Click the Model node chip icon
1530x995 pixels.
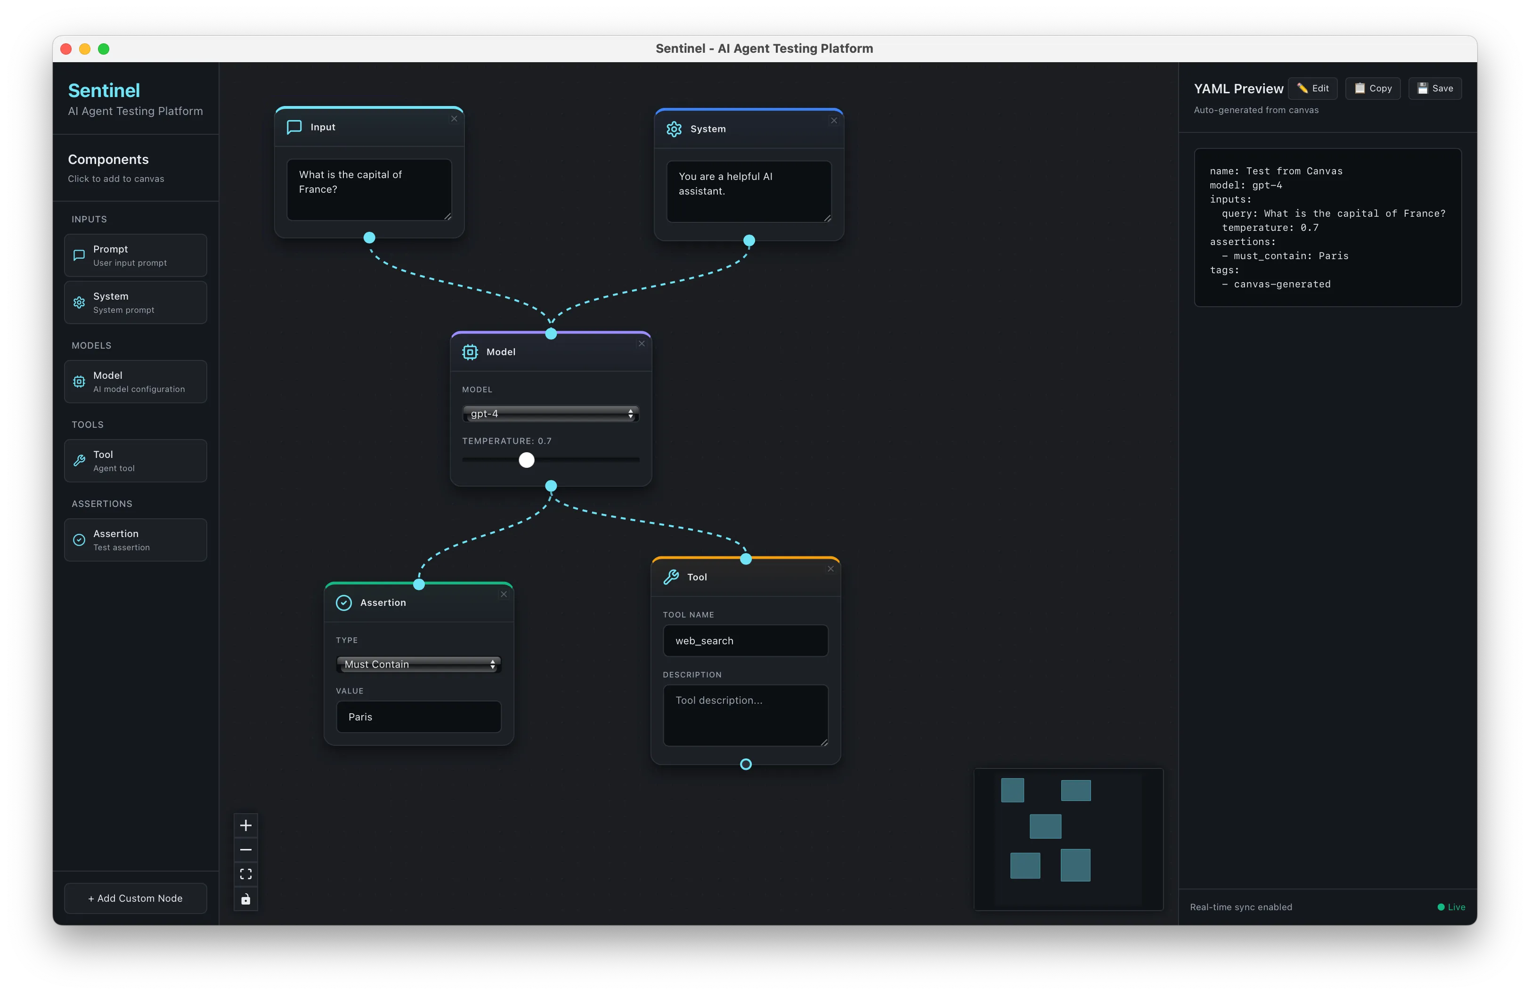pyautogui.click(x=470, y=351)
